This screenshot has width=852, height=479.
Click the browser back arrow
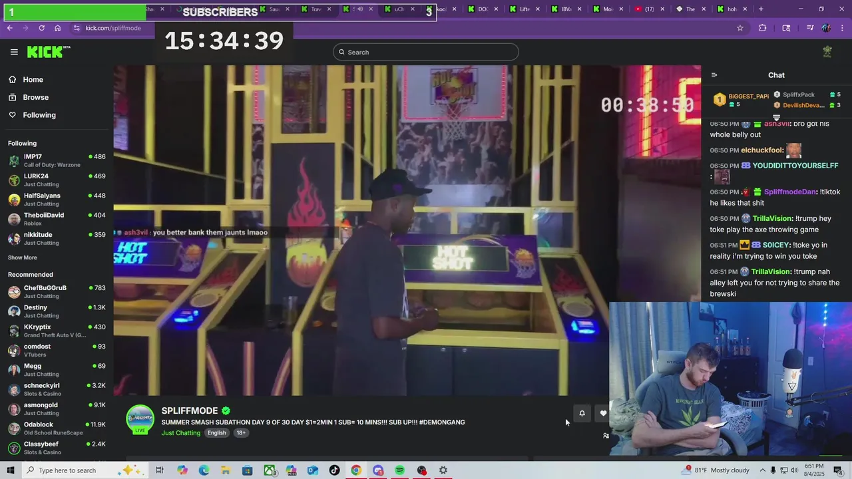click(x=10, y=28)
